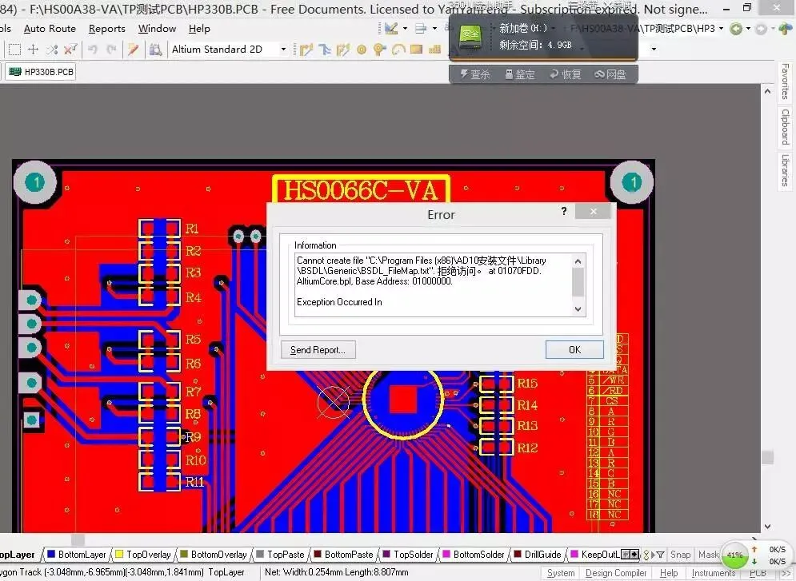Toggle the Mask level control
The height and width of the screenshot is (581, 796).
point(707,555)
